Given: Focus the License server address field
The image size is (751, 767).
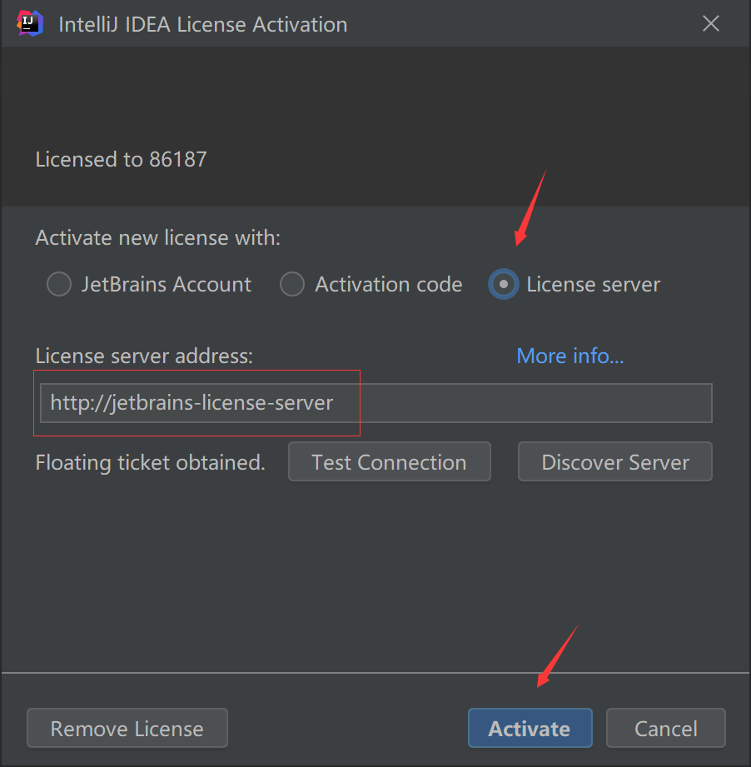Looking at the screenshot, I should point(375,403).
